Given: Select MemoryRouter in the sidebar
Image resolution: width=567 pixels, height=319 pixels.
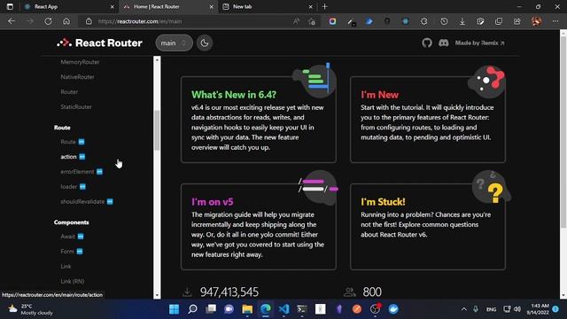Looking at the screenshot, I should coord(80,62).
